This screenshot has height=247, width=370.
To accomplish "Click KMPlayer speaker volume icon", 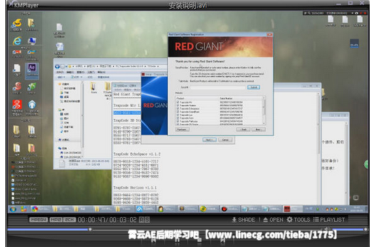I will point(327,229).
